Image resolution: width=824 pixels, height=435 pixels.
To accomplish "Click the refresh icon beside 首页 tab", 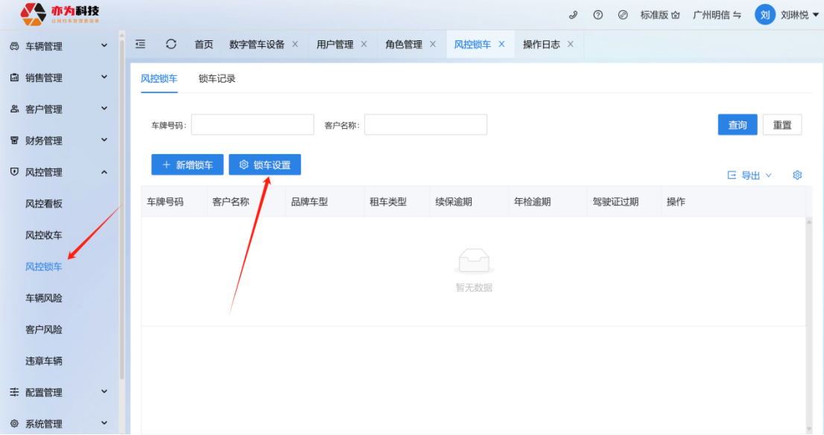I will (x=171, y=44).
